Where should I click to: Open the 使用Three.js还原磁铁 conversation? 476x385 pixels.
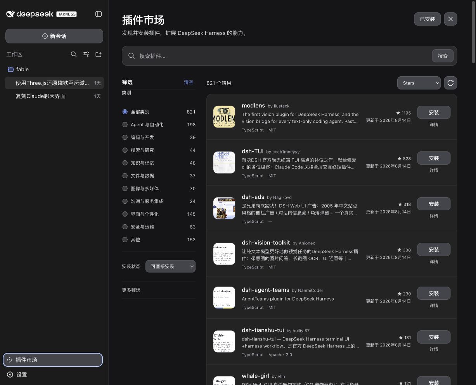pyautogui.click(x=54, y=83)
